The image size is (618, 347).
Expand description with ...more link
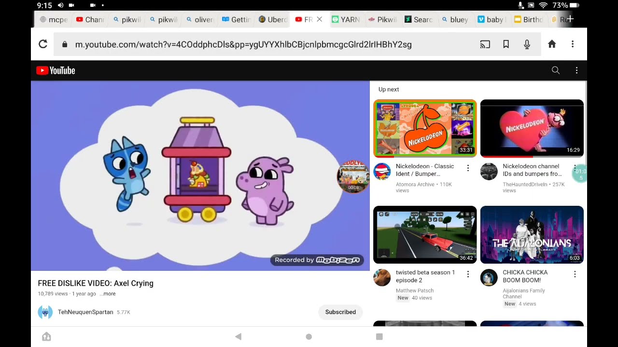[x=108, y=294]
